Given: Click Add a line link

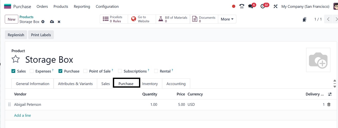Looking at the screenshot, I should point(23,115).
